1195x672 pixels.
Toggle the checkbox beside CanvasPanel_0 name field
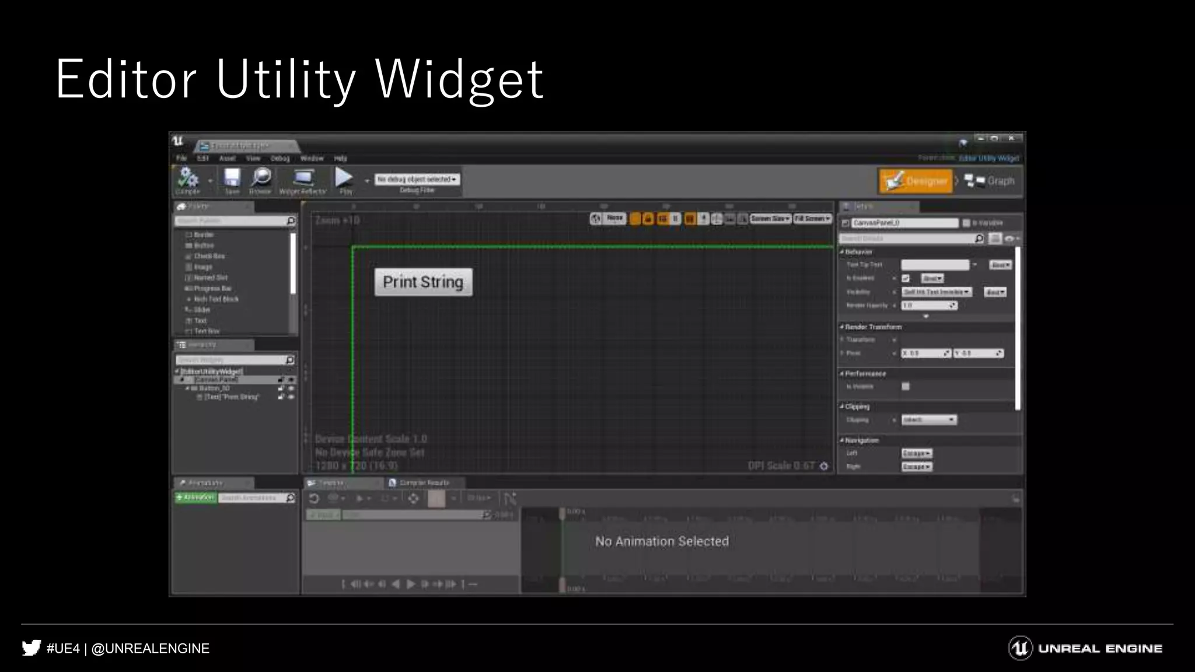click(845, 223)
